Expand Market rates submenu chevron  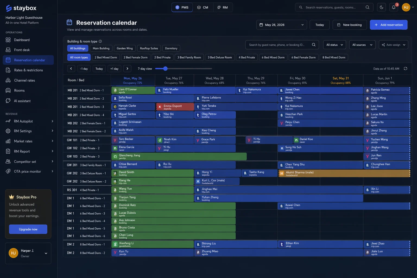click(x=52, y=141)
